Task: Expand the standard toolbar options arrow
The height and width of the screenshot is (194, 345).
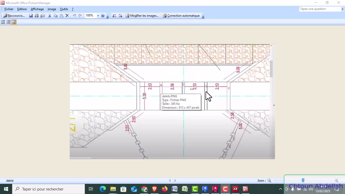Action: click(x=108, y=16)
